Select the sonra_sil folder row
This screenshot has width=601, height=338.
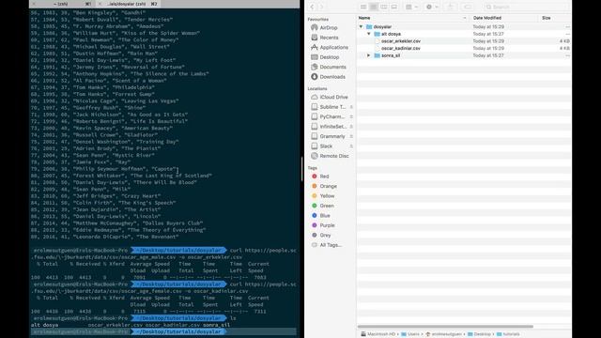click(464, 55)
